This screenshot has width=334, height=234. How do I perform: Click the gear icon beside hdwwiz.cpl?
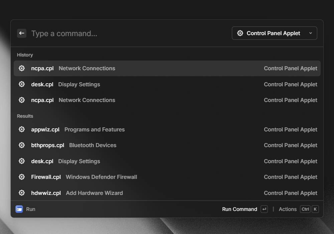[22, 193]
